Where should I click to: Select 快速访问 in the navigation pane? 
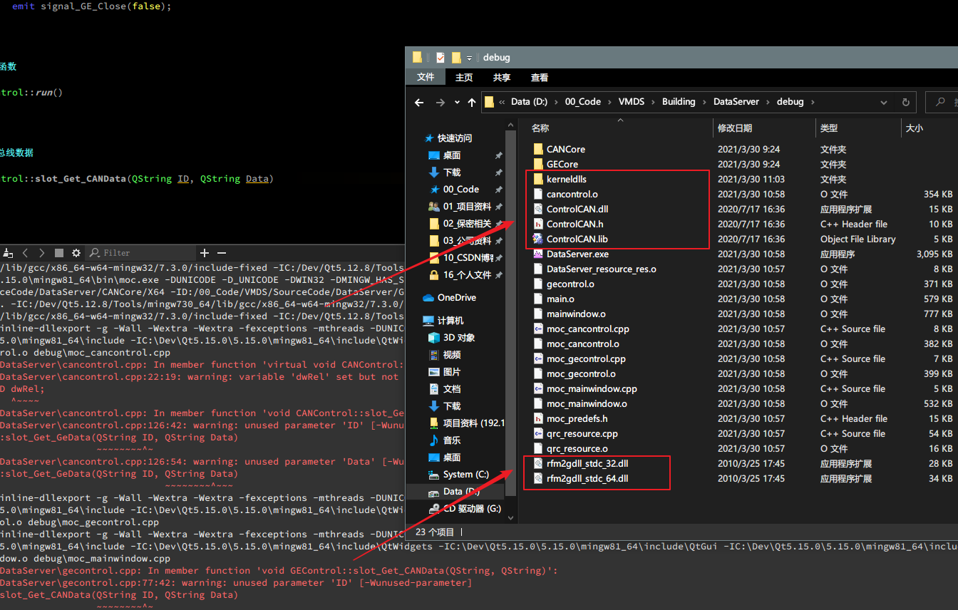click(x=454, y=138)
